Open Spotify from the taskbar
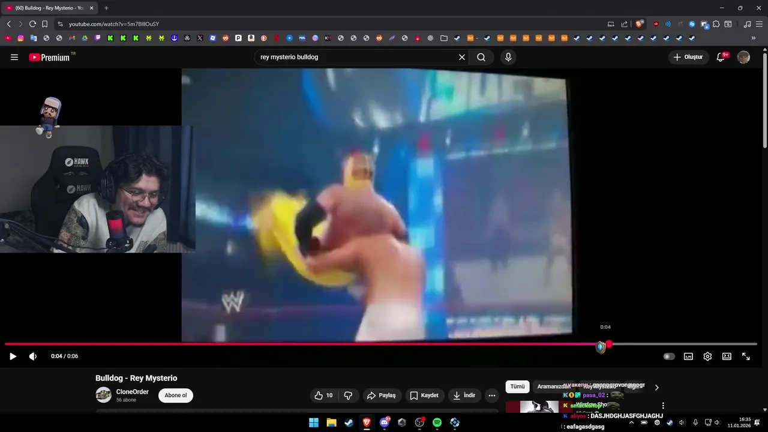 point(437,422)
